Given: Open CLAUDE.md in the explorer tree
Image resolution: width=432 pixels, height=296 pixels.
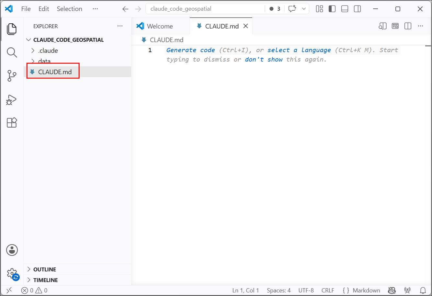Looking at the screenshot, I should tap(78, 72).
